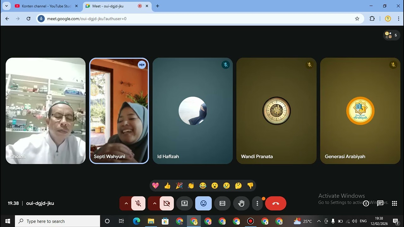The width and height of the screenshot is (404, 227).
Task: Open the Chrome tab search dropdown
Action: [6, 6]
